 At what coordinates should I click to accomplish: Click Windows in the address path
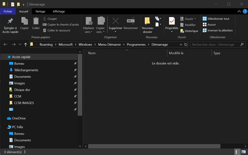coord(85,45)
